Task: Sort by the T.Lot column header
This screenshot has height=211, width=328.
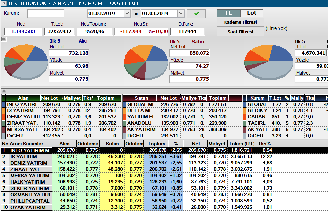Action: pyautogui.click(x=275, y=98)
